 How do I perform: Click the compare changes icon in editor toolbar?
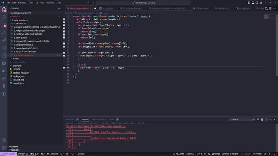(266, 8)
